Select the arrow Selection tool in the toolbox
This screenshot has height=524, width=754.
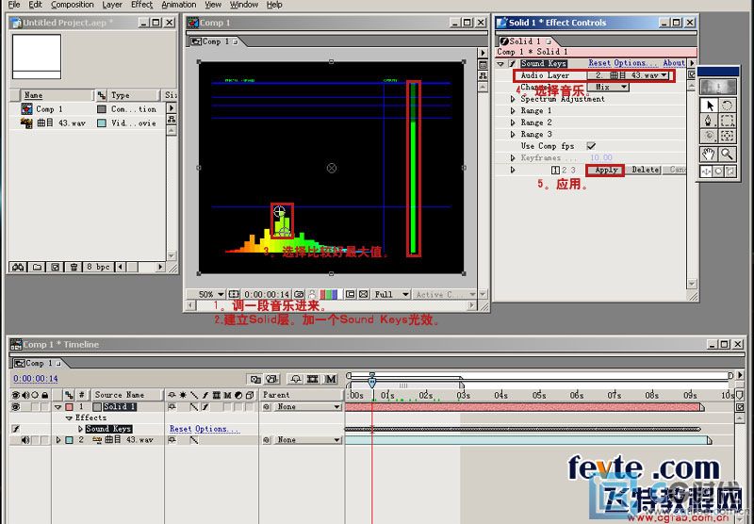click(x=709, y=105)
